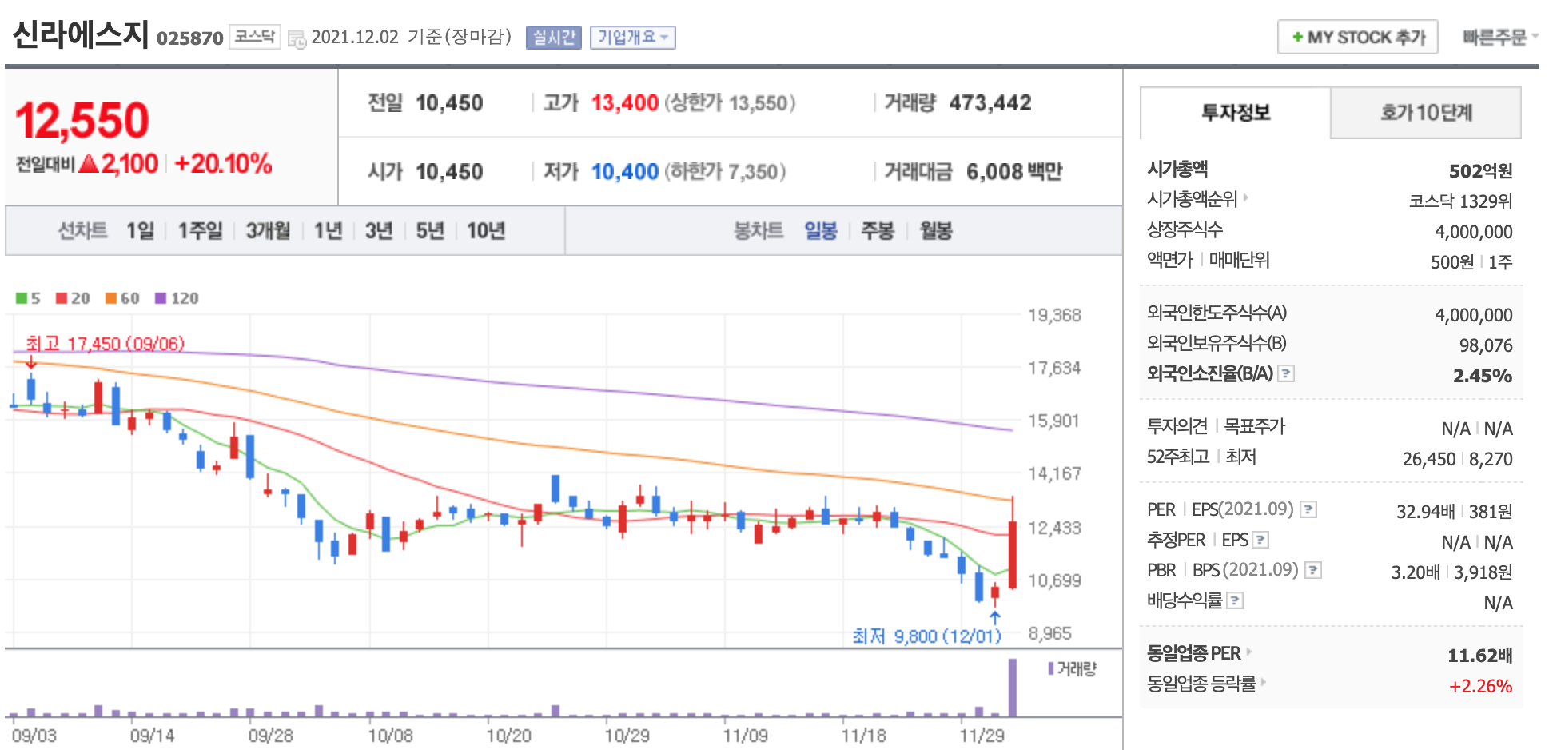Click the 최고 17,450 (09/06) chart marker

105,344
